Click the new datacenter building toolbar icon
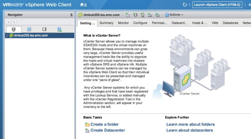 click(x=127, y=15)
